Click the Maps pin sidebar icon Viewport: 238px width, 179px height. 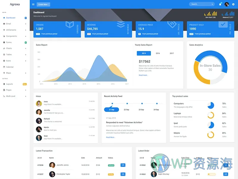tap(4, 73)
